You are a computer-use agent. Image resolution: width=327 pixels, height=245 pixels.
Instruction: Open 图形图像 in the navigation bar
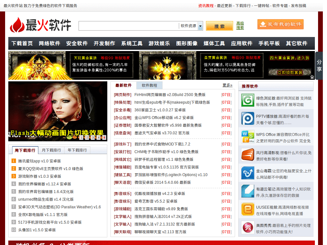[x=186, y=43]
